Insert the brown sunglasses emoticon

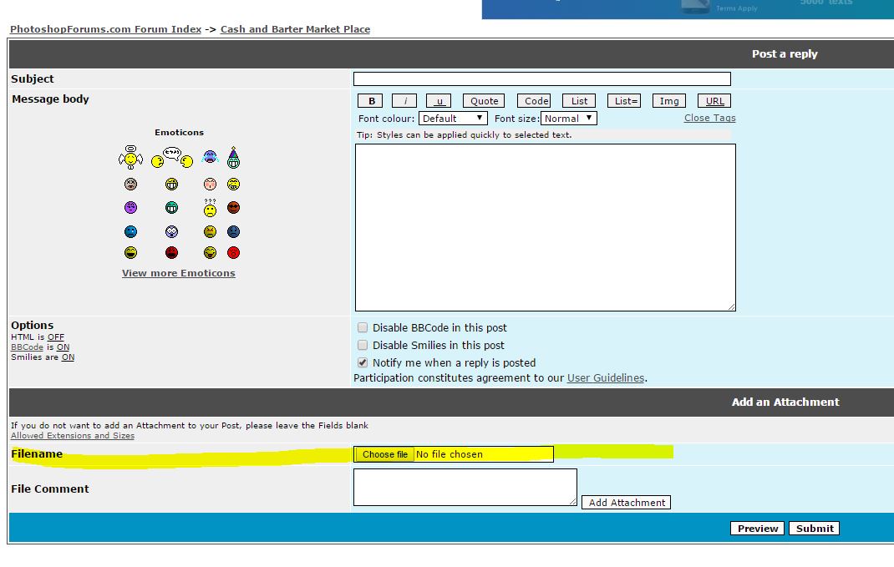tap(233, 208)
